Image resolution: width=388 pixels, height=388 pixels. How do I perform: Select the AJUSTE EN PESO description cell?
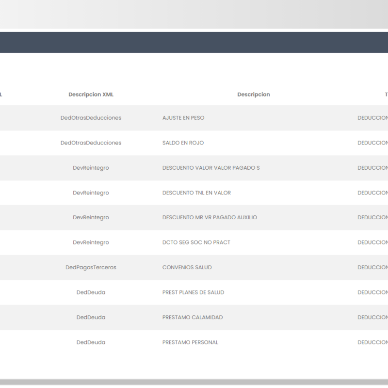point(183,118)
